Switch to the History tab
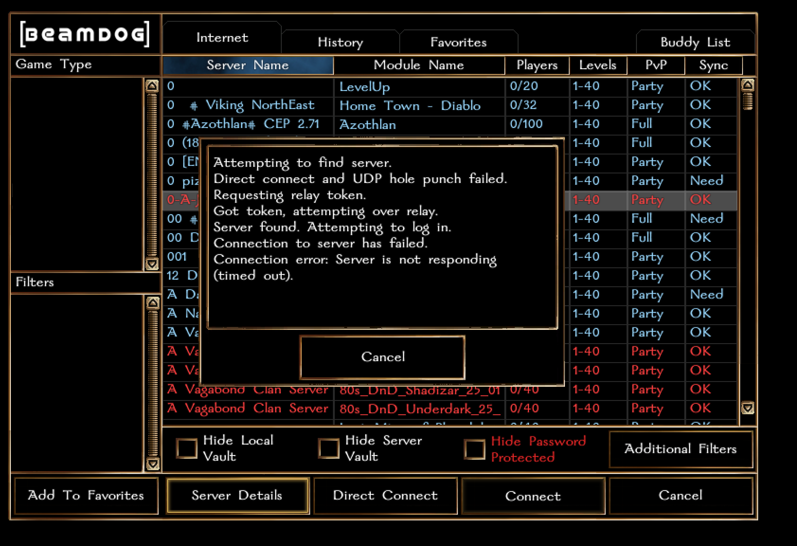Viewport: 797px width, 546px height. 340,43
